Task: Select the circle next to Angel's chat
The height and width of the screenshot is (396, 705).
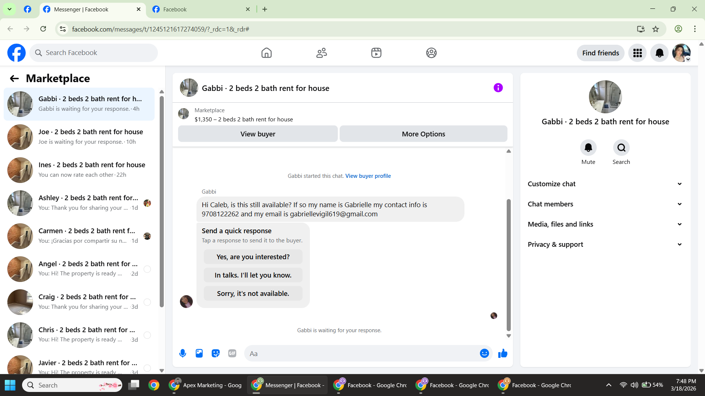Action: 147,269
